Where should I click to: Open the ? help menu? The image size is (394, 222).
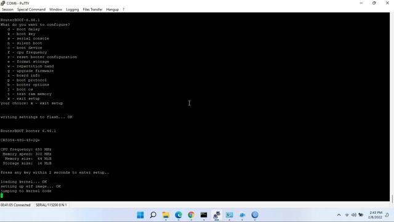pyautogui.click(x=123, y=10)
